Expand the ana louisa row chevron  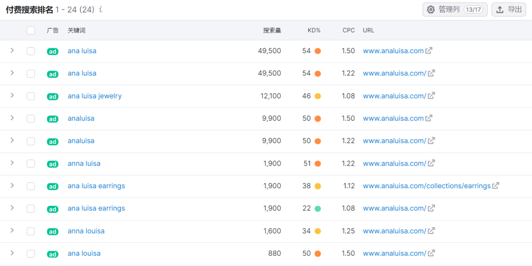click(x=12, y=253)
